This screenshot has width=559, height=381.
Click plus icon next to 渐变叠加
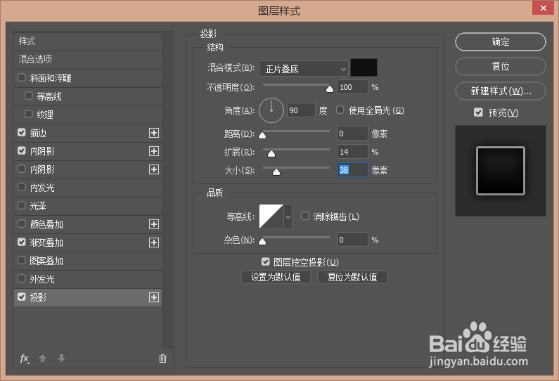coord(154,243)
